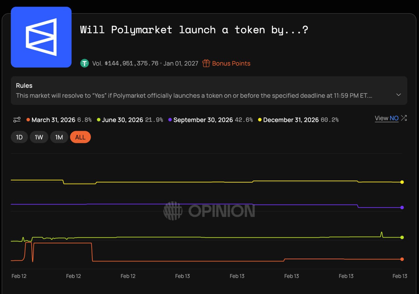Expand the Rules section chevron
This screenshot has width=419, height=294.
point(398,95)
